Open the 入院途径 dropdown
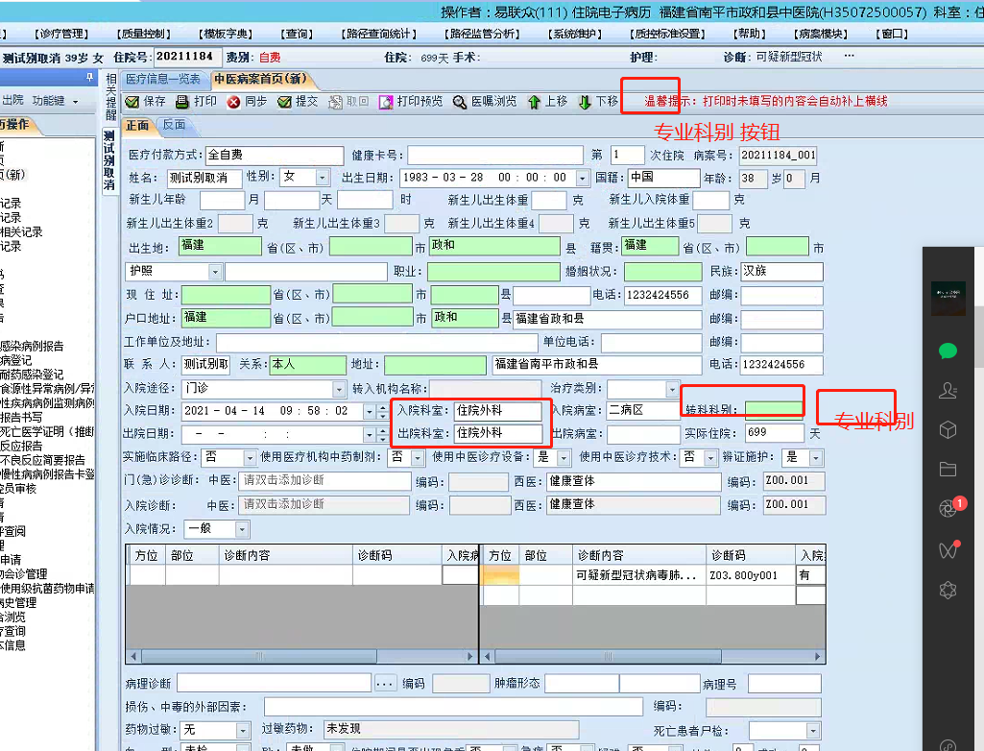Viewport: 984px width, 751px height. click(x=339, y=389)
